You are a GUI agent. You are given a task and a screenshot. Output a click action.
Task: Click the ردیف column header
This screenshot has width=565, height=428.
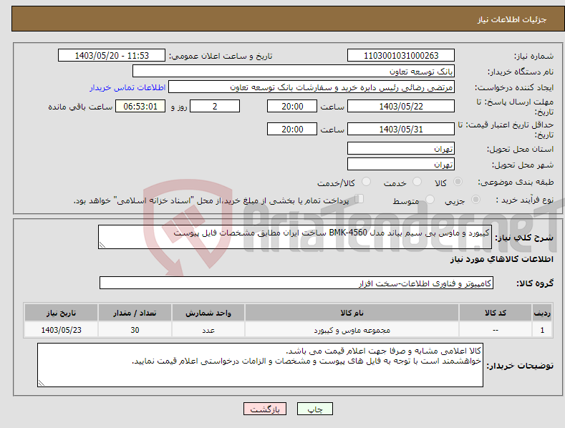542,313
